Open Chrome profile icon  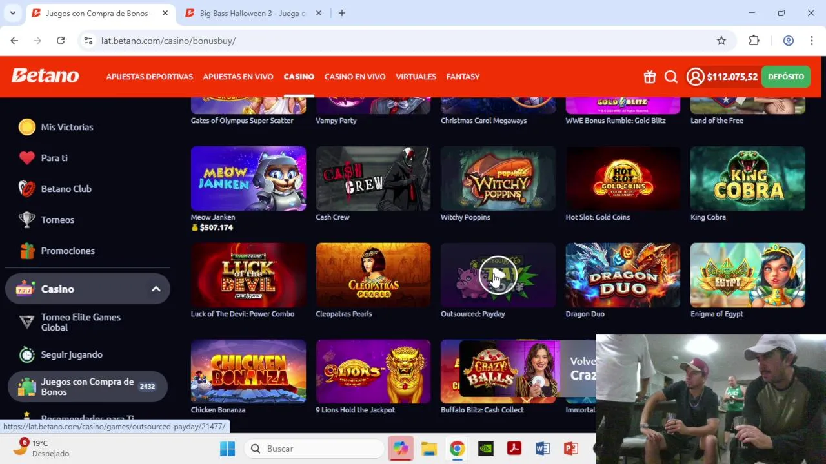788,41
